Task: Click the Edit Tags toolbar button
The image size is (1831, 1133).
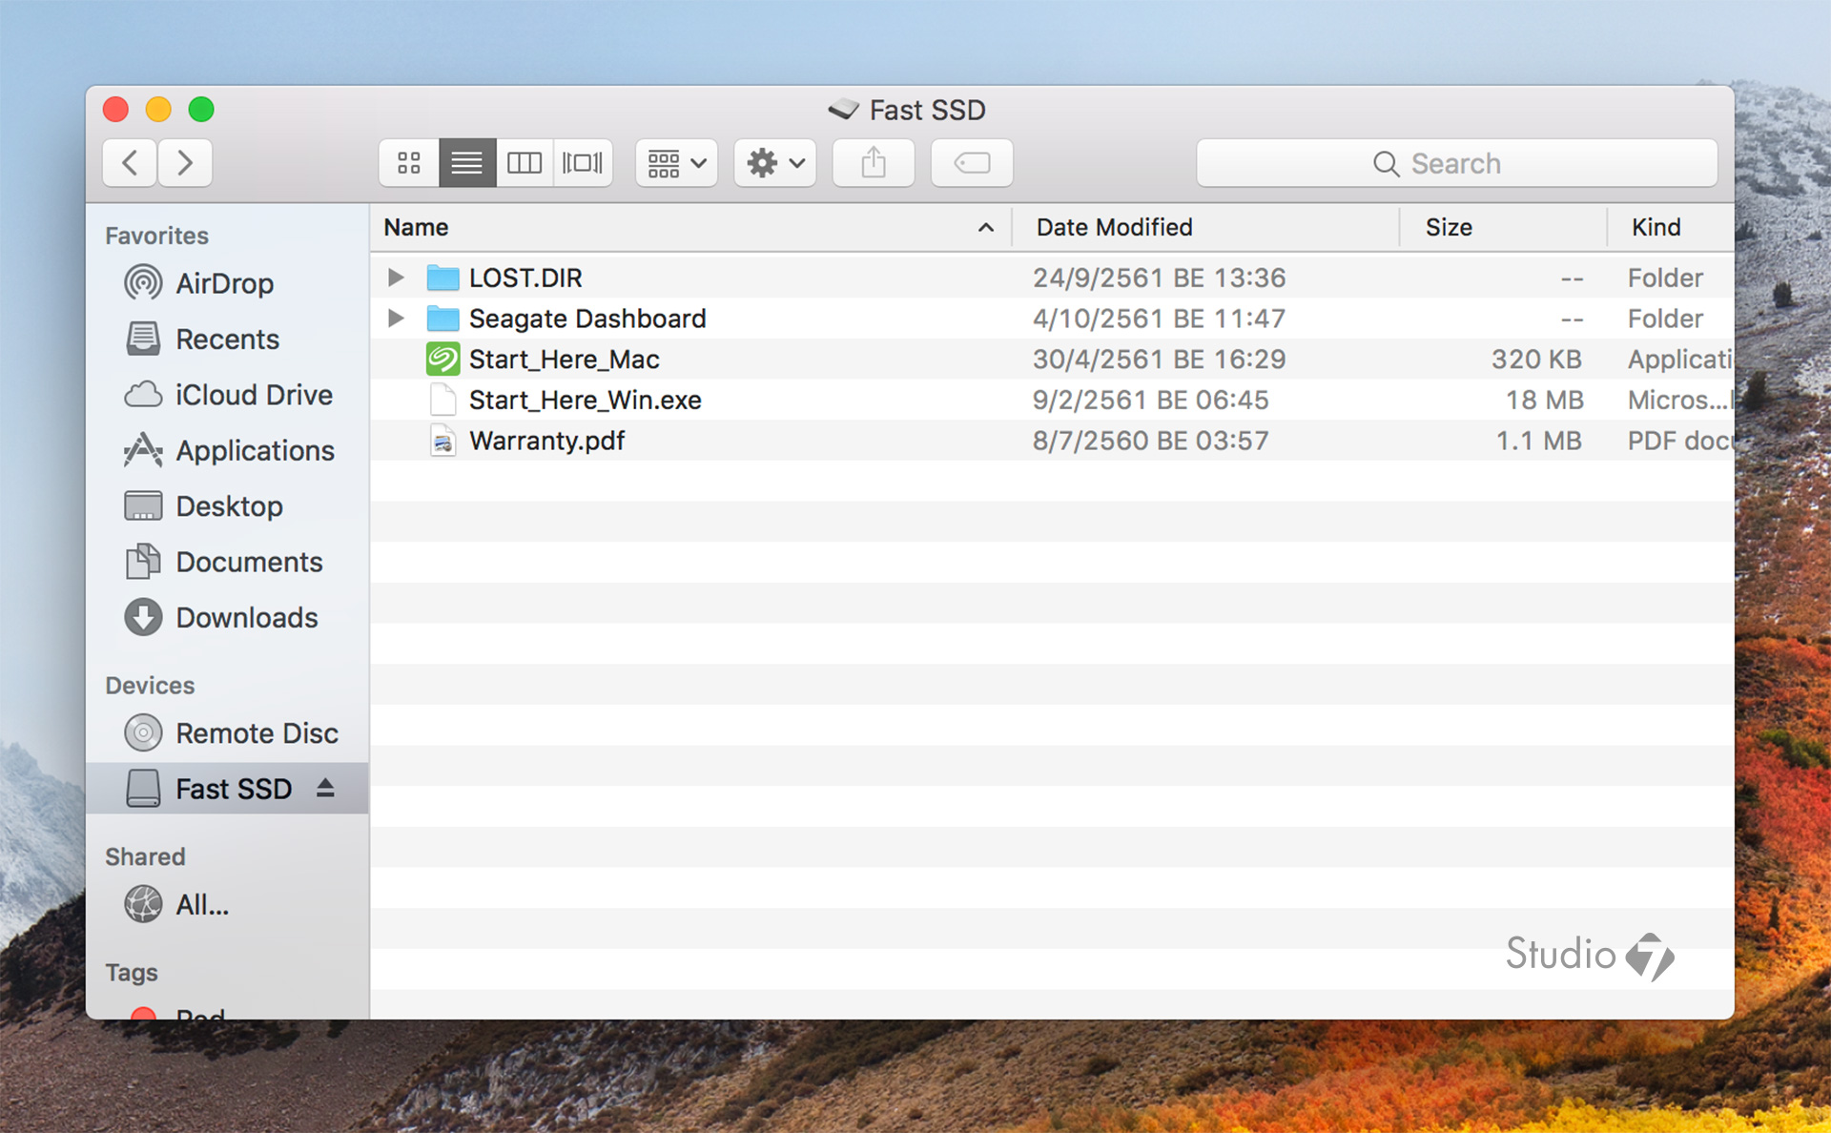Action: (x=972, y=163)
